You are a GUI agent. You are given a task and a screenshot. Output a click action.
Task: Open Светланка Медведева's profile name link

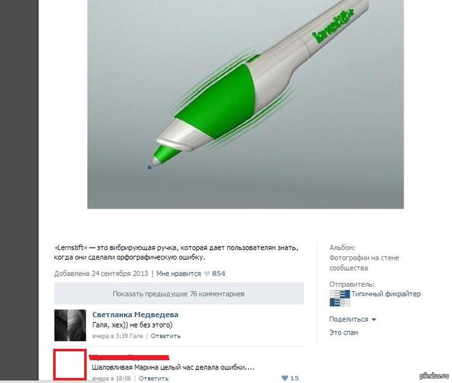click(135, 315)
